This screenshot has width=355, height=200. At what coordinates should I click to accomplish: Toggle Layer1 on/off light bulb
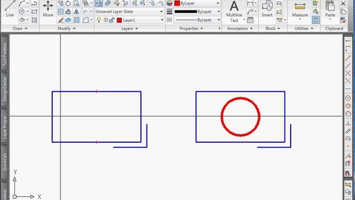pos(99,20)
